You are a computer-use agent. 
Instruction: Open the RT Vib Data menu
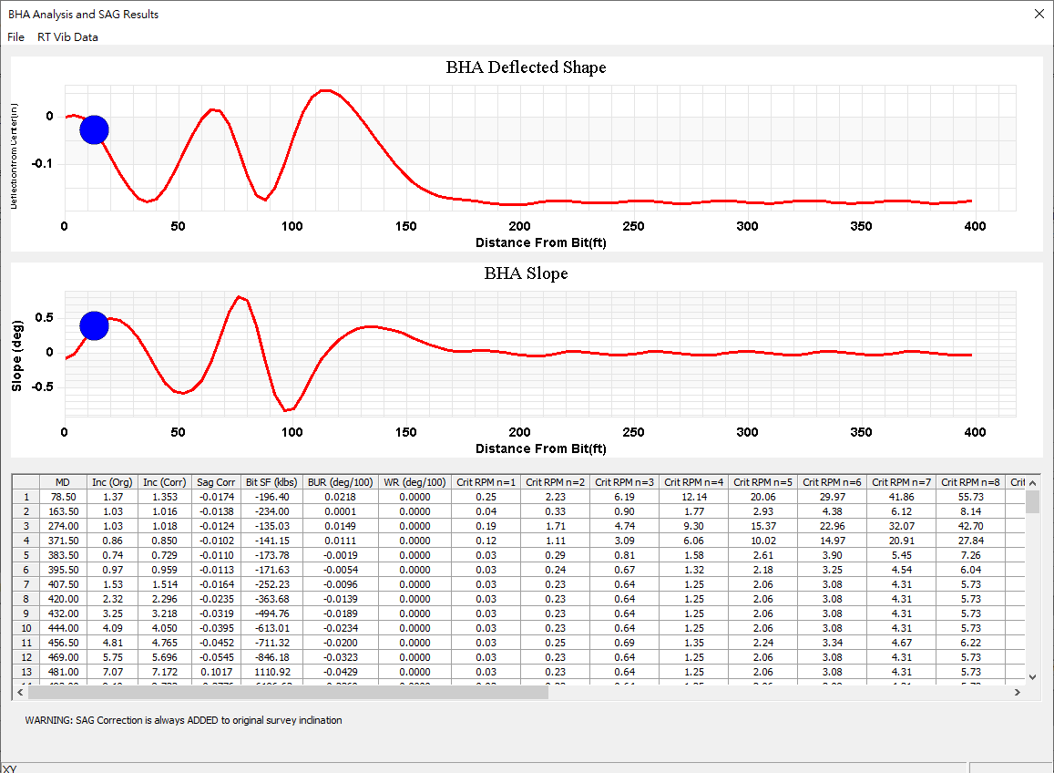pyautogui.click(x=67, y=37)
